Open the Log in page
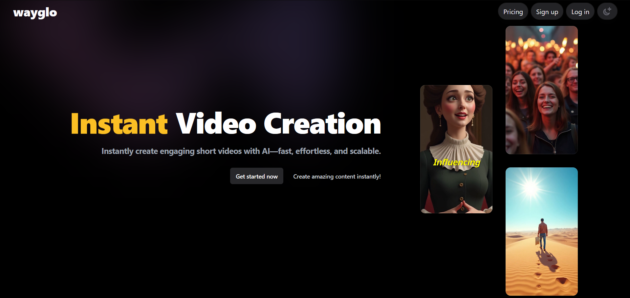Viewport: 630px width, 298px height. (580, 12)
